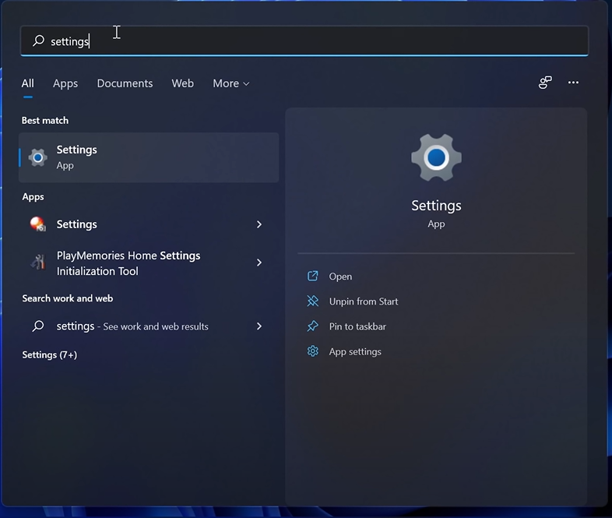612x518 pixels.
Task: Click the large Settings gear in preview pane
Action: tap(436, 158)
